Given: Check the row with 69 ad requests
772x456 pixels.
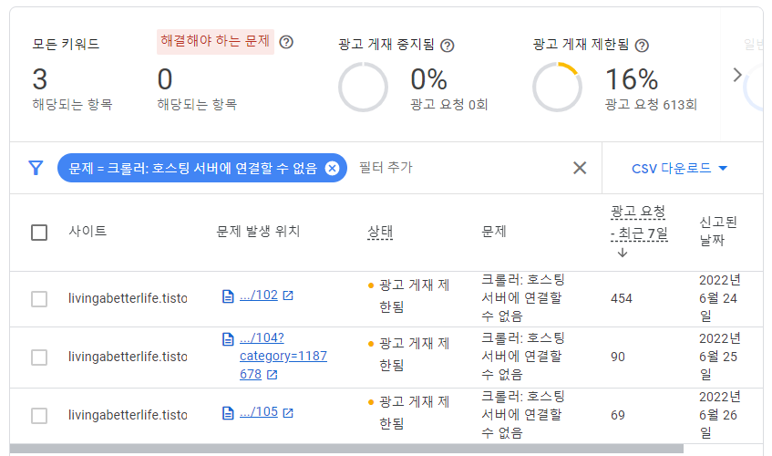Looking at the screenshot, I should click(39, 416).
